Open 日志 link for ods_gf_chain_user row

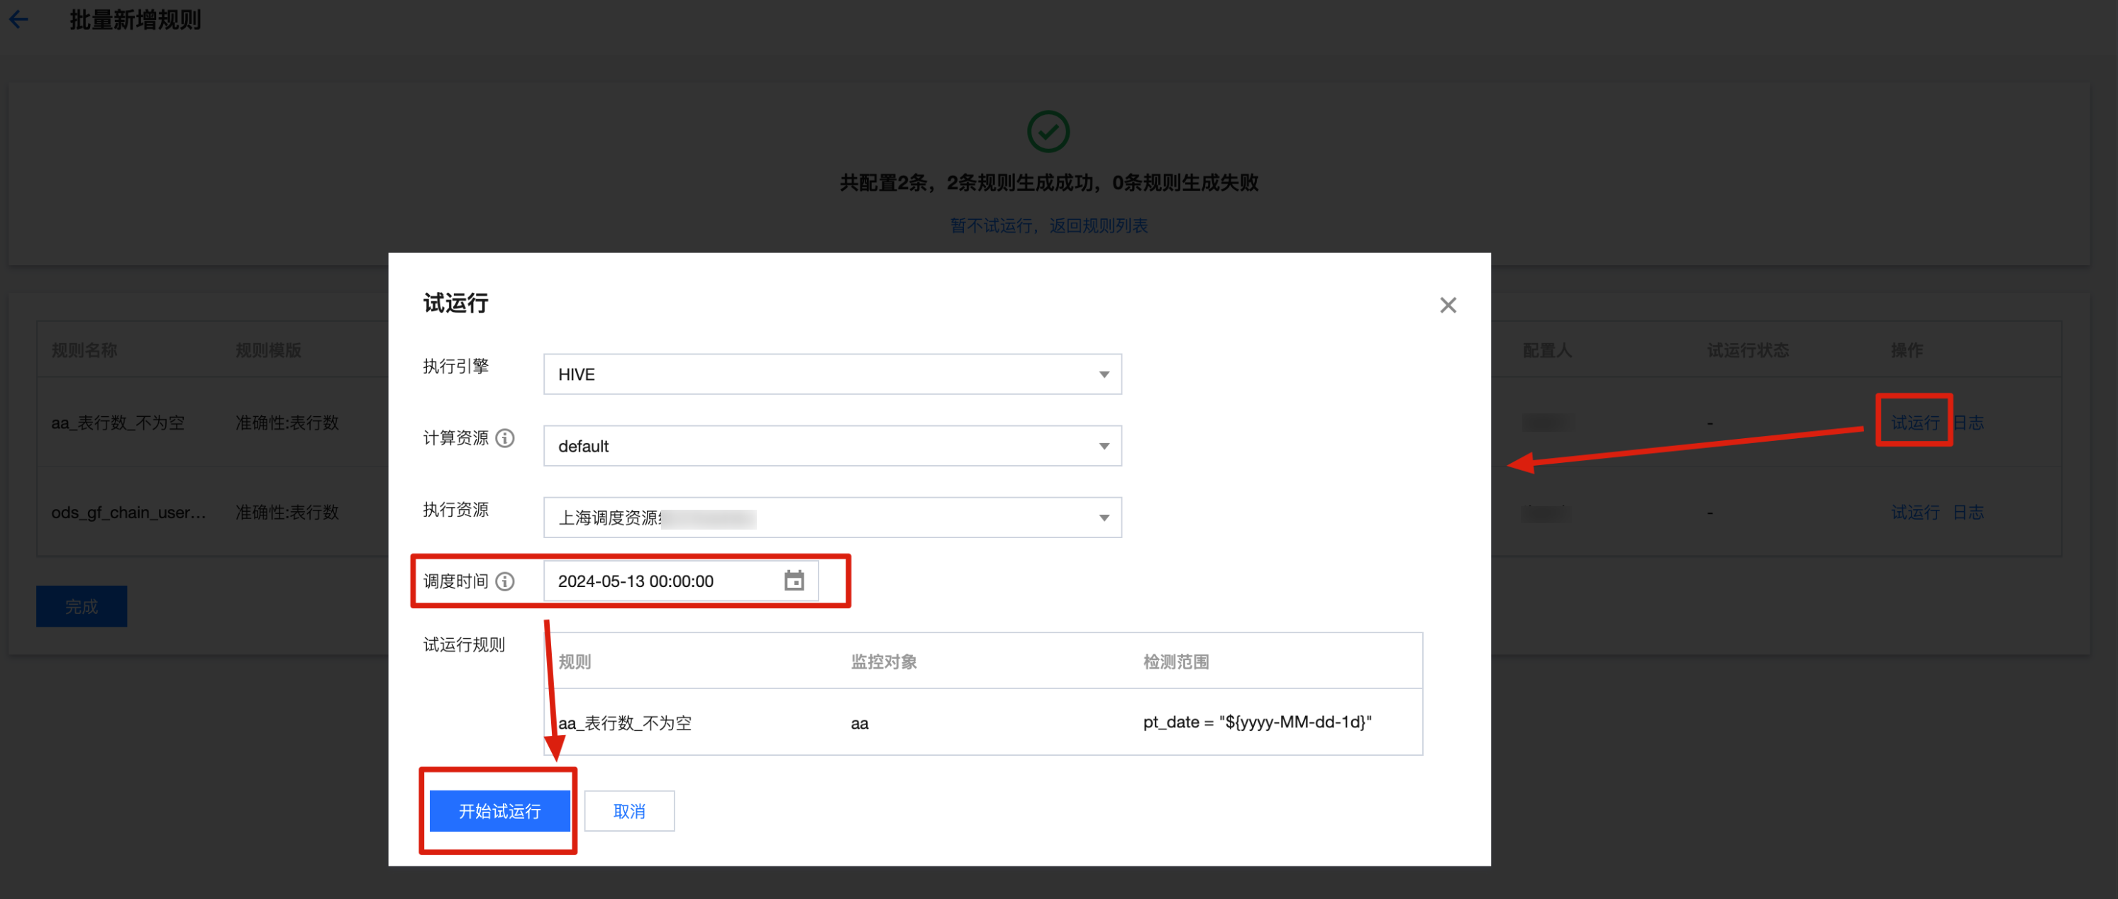tap(1968, 512)
